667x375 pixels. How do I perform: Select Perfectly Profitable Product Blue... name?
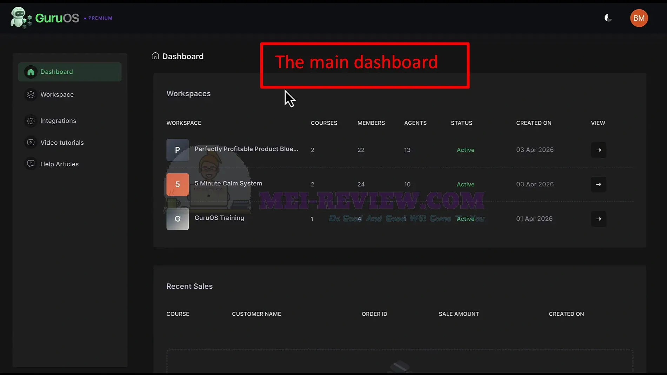click(246, 149)
